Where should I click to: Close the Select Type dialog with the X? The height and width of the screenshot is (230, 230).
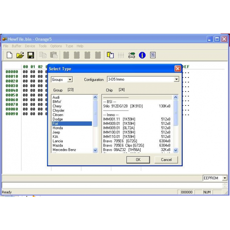pyautogui.click(x=178, y=68)
